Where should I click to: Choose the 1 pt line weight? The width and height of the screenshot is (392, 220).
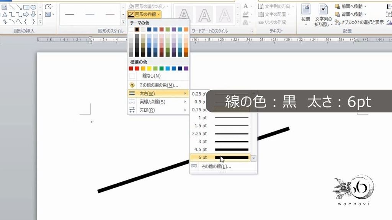click(220, 117)
